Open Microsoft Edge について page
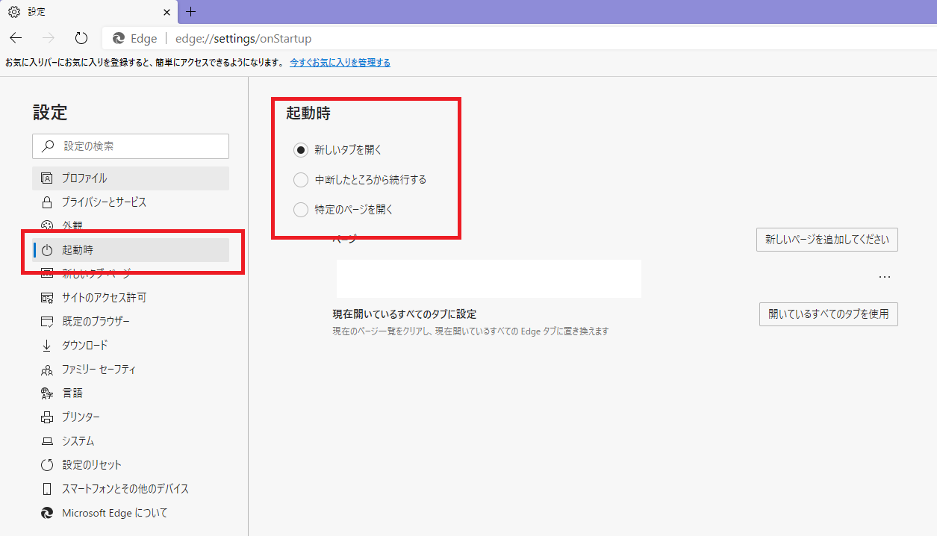 (x=131, y=513)
